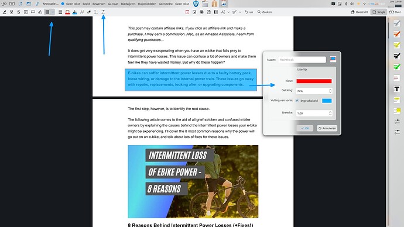
Task: Open line width options with stacked lines icon
Action: click(60, 12)
